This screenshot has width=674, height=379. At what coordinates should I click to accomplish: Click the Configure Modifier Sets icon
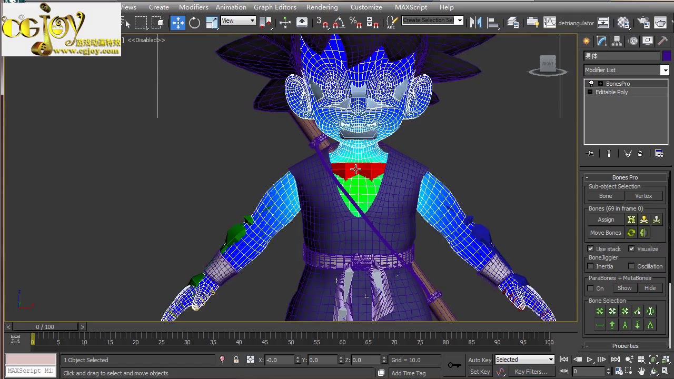pos(659,154)
